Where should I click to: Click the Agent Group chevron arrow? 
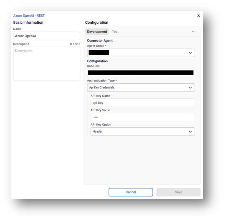click(x=190, y=53)
